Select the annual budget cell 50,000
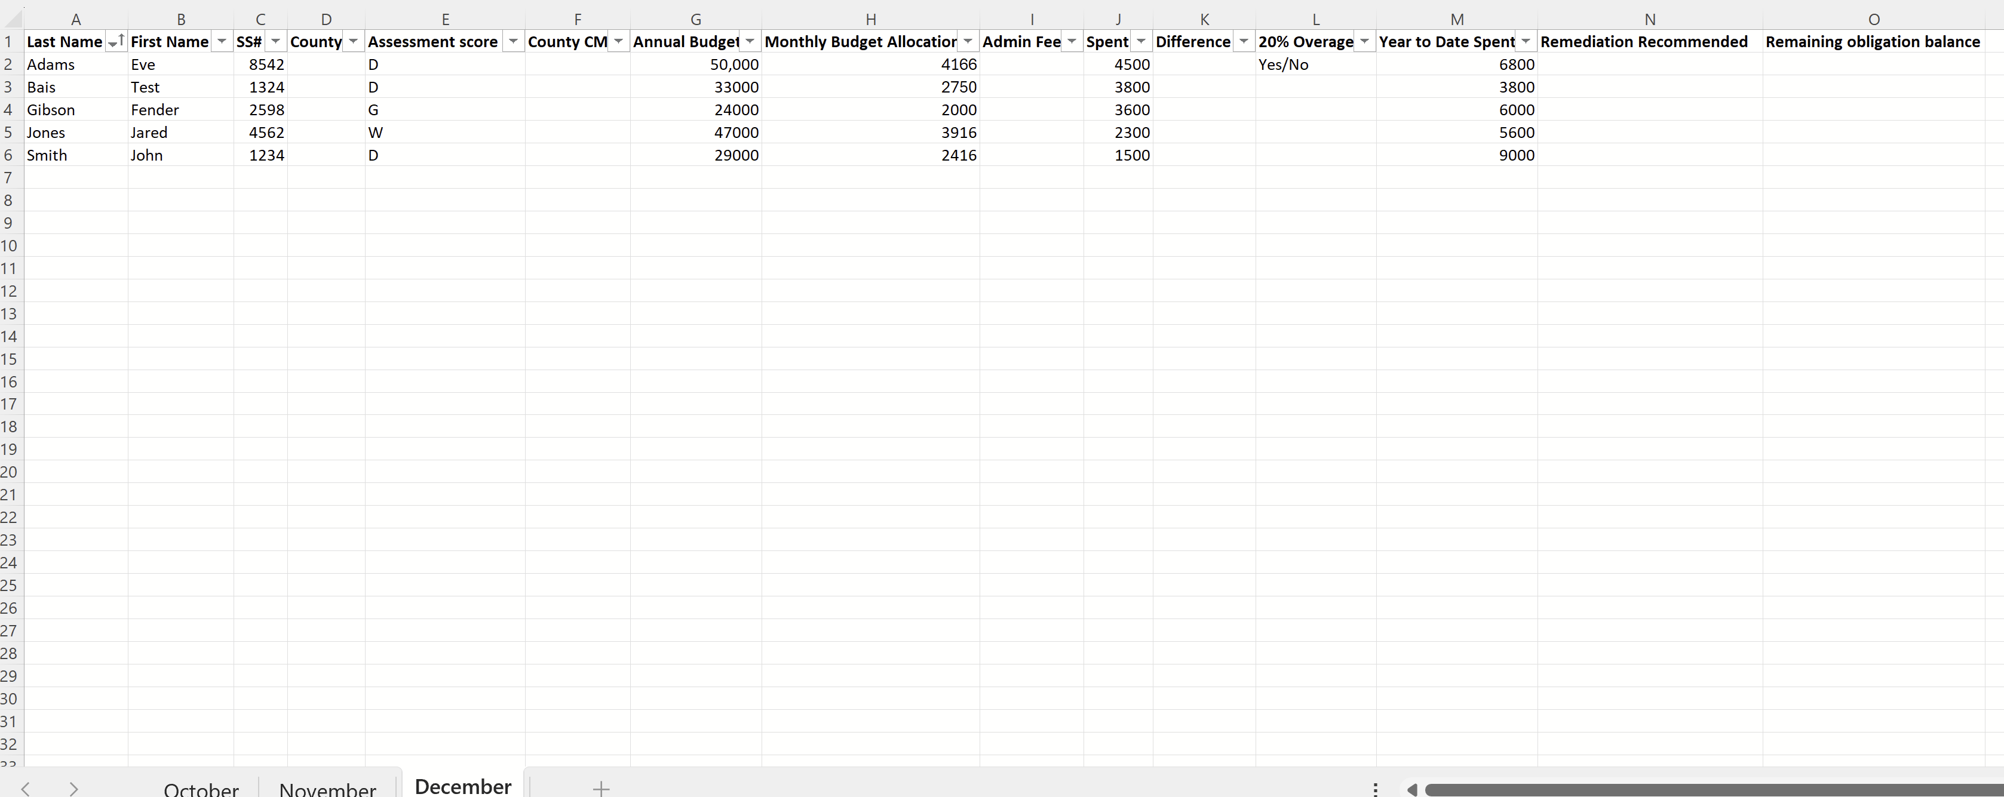 pyautogui.click(x=695, y=64)
